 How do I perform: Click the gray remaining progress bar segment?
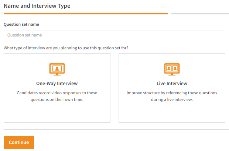tap(199, 14)
